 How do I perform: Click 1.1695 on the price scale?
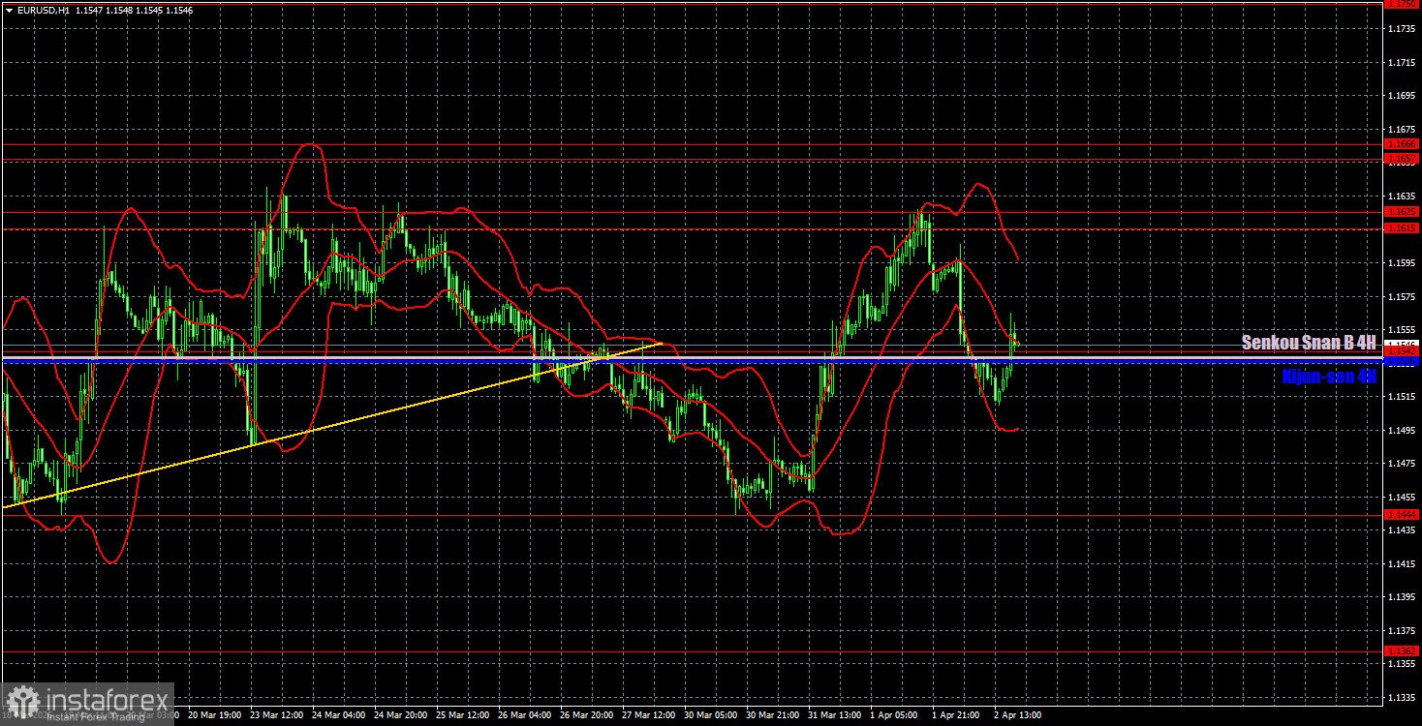1402,96
